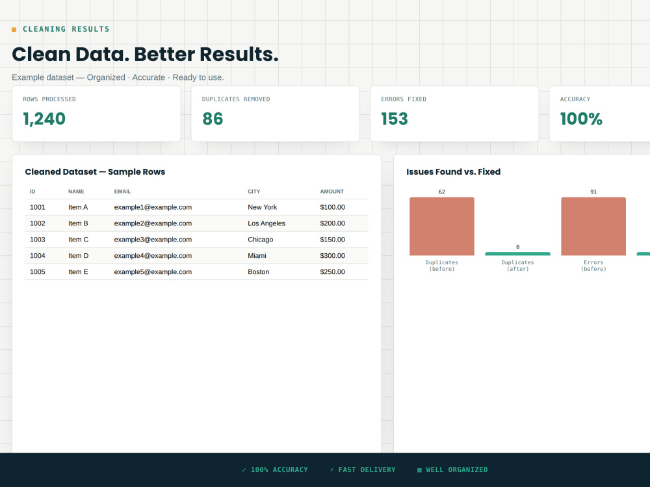
Task: Click the Rows Processed card label
Action: click(49, 99)
